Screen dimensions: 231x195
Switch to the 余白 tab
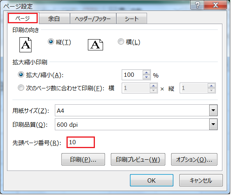(54, 19)
